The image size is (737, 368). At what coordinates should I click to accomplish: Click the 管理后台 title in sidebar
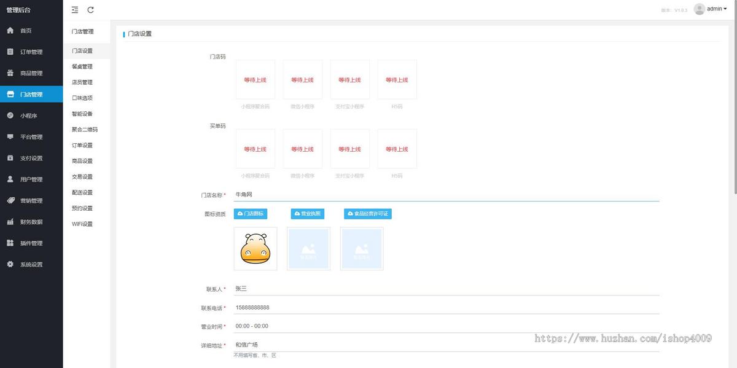[x=18, y=10]
